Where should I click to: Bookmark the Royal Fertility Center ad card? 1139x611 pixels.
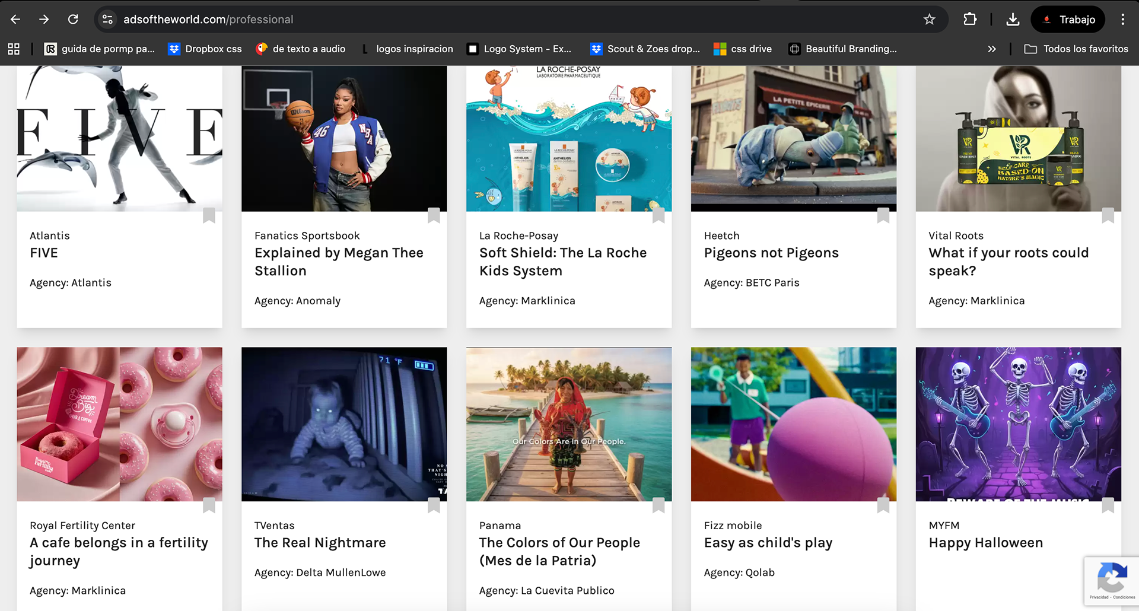click(x=209, y=505)
